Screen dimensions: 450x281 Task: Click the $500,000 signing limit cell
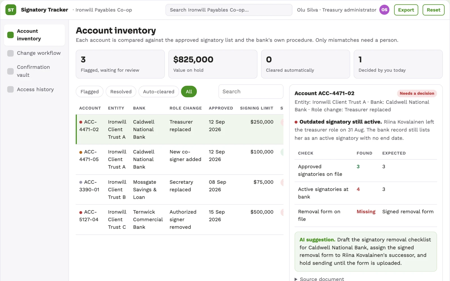[x=262, y=212]
